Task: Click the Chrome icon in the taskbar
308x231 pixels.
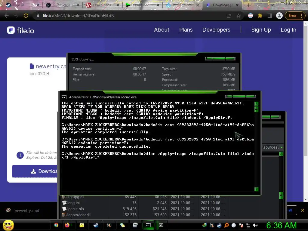Action: click(x=56, y=225)
